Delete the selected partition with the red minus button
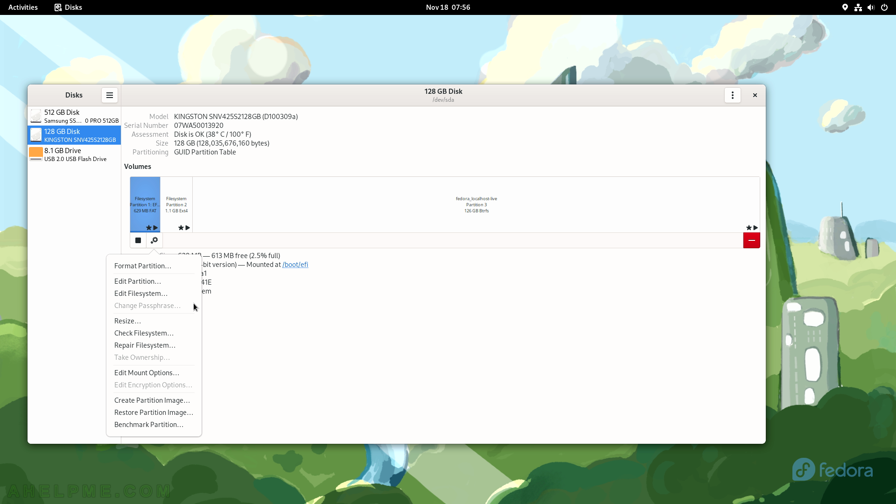 coord(751,240)
